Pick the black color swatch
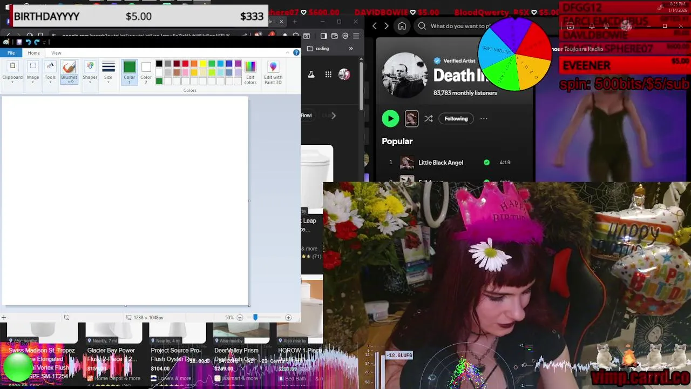This screenshot has width=691, height=389. [159, 64]
